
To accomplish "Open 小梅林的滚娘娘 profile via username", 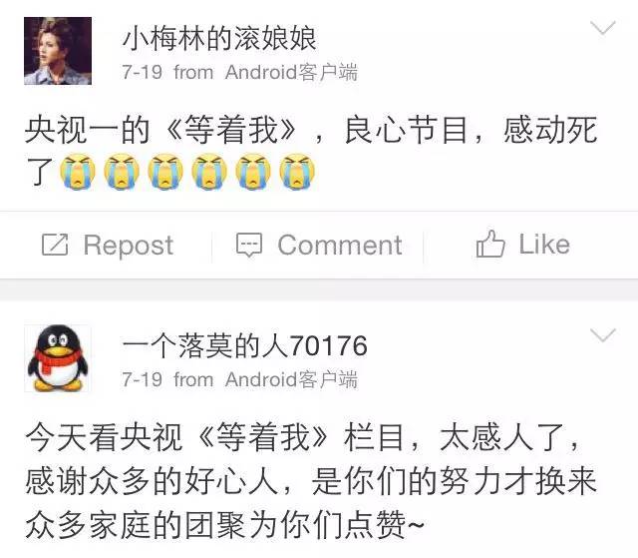I will (x=219, y=38).
